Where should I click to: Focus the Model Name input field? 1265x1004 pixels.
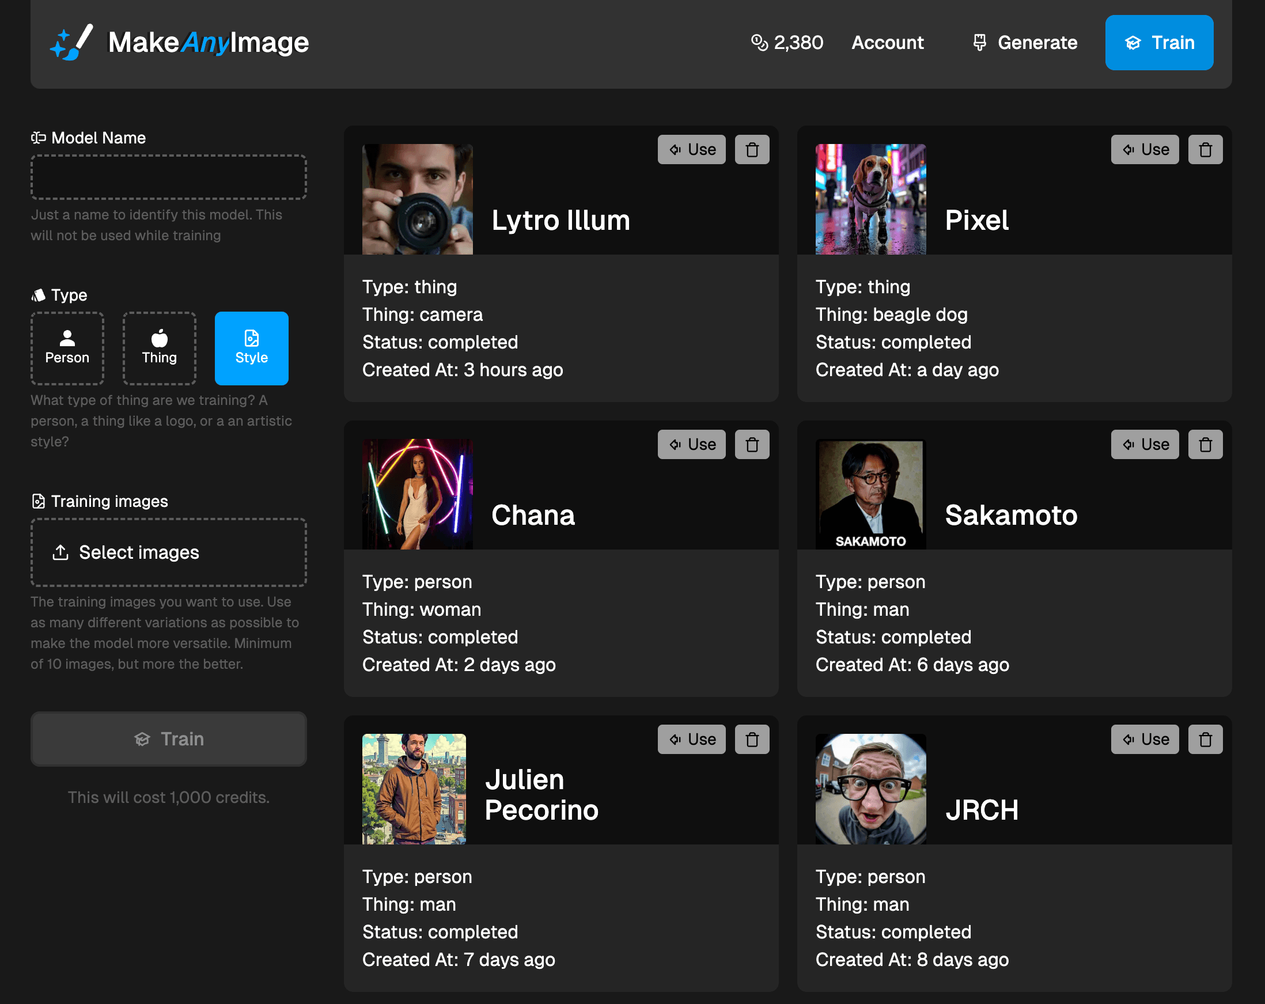(x=168, y=177)
